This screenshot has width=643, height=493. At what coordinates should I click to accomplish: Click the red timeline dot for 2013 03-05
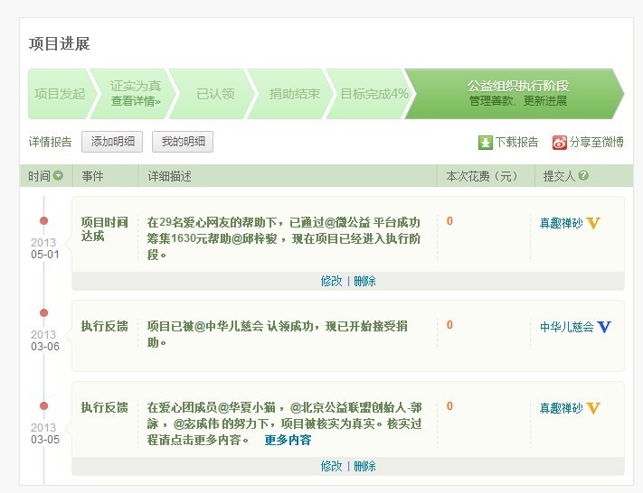44,405
